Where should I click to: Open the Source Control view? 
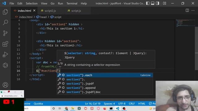(x=5, y=33)
